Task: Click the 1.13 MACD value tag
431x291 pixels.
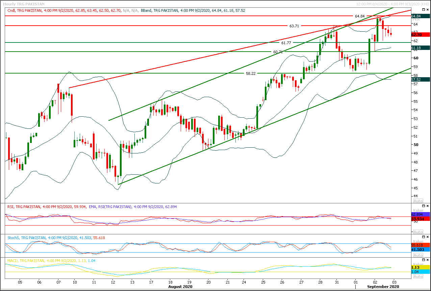Action: pos(420,267)
